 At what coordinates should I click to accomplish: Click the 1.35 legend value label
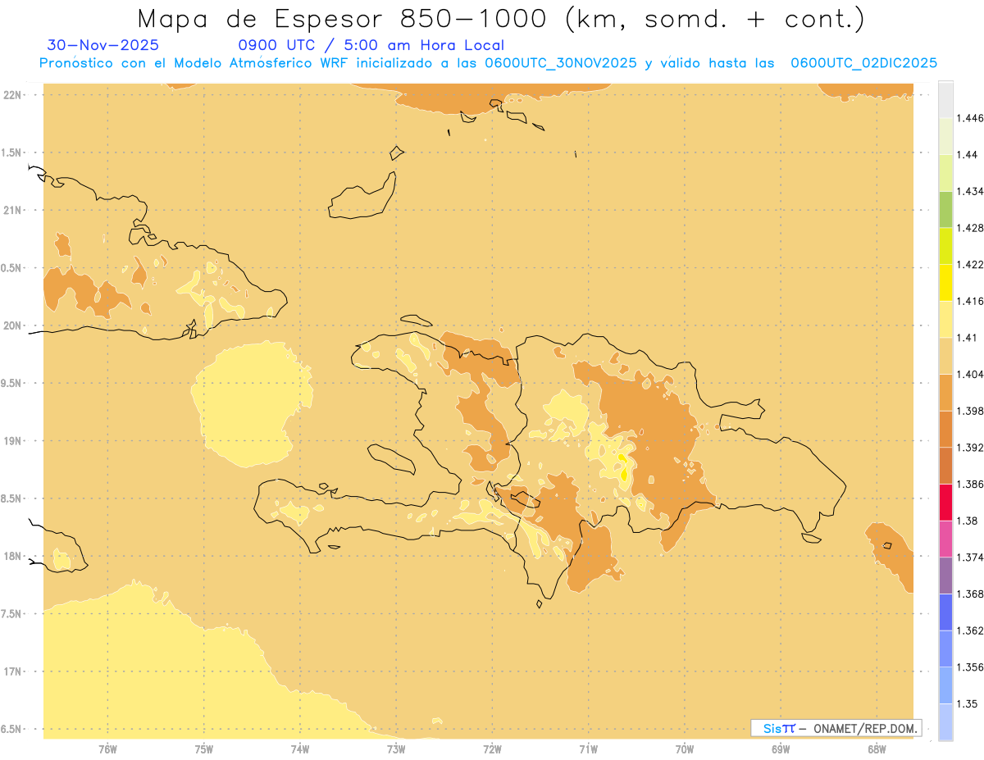[967, 703]
